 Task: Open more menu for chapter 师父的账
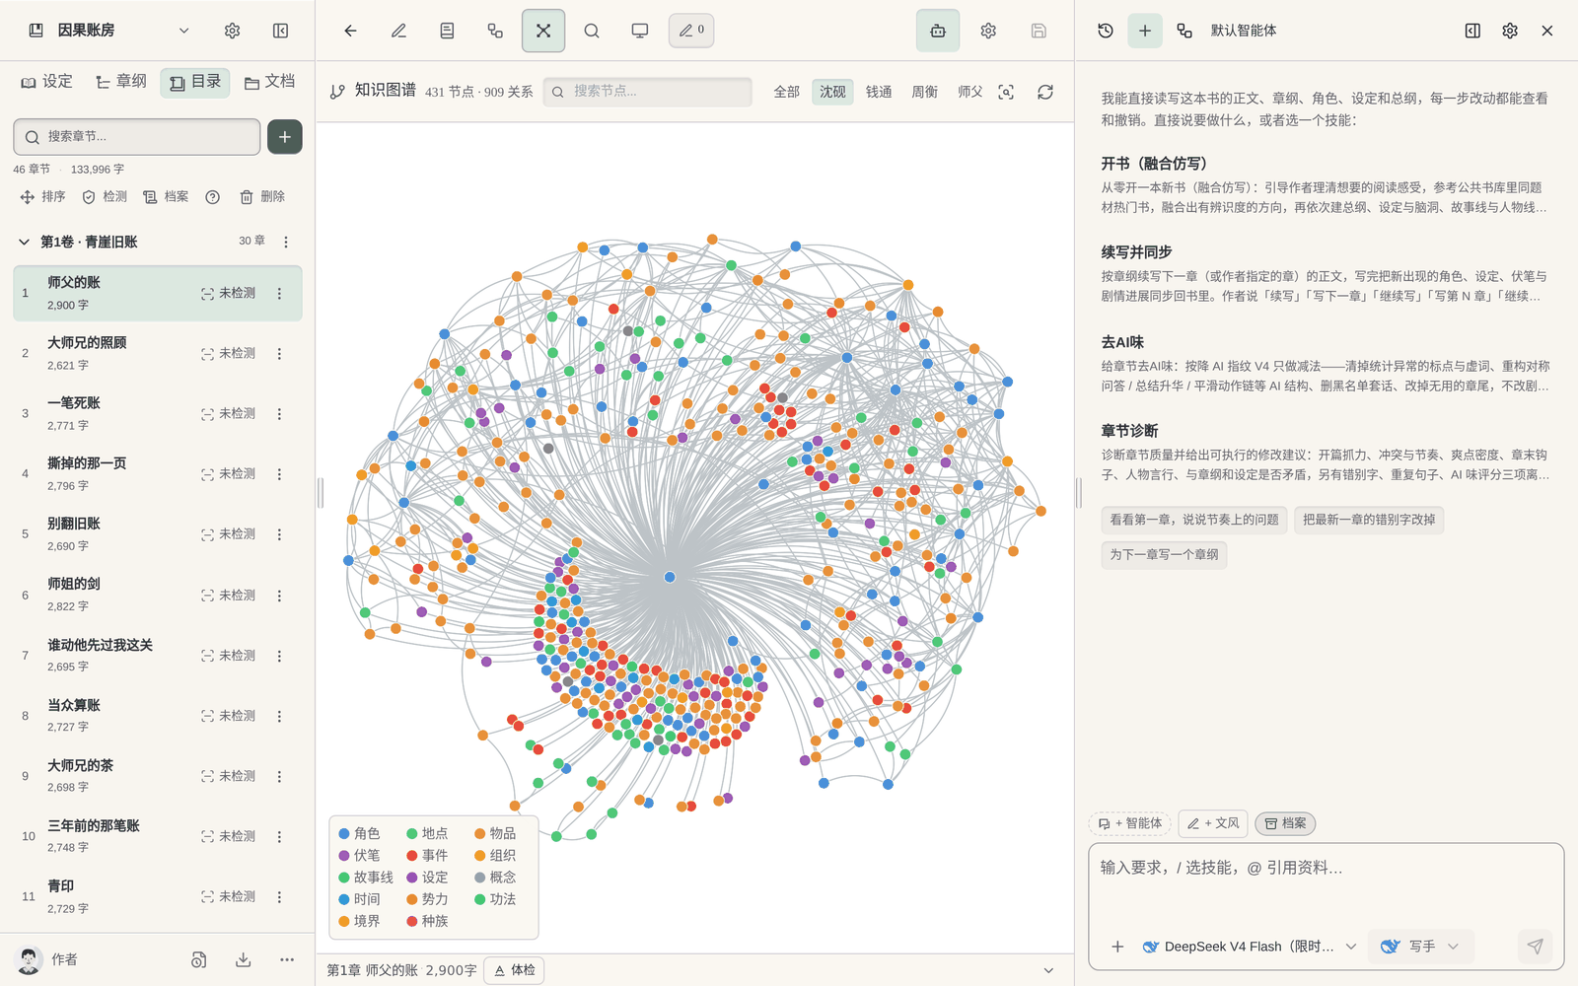(279, 294)
